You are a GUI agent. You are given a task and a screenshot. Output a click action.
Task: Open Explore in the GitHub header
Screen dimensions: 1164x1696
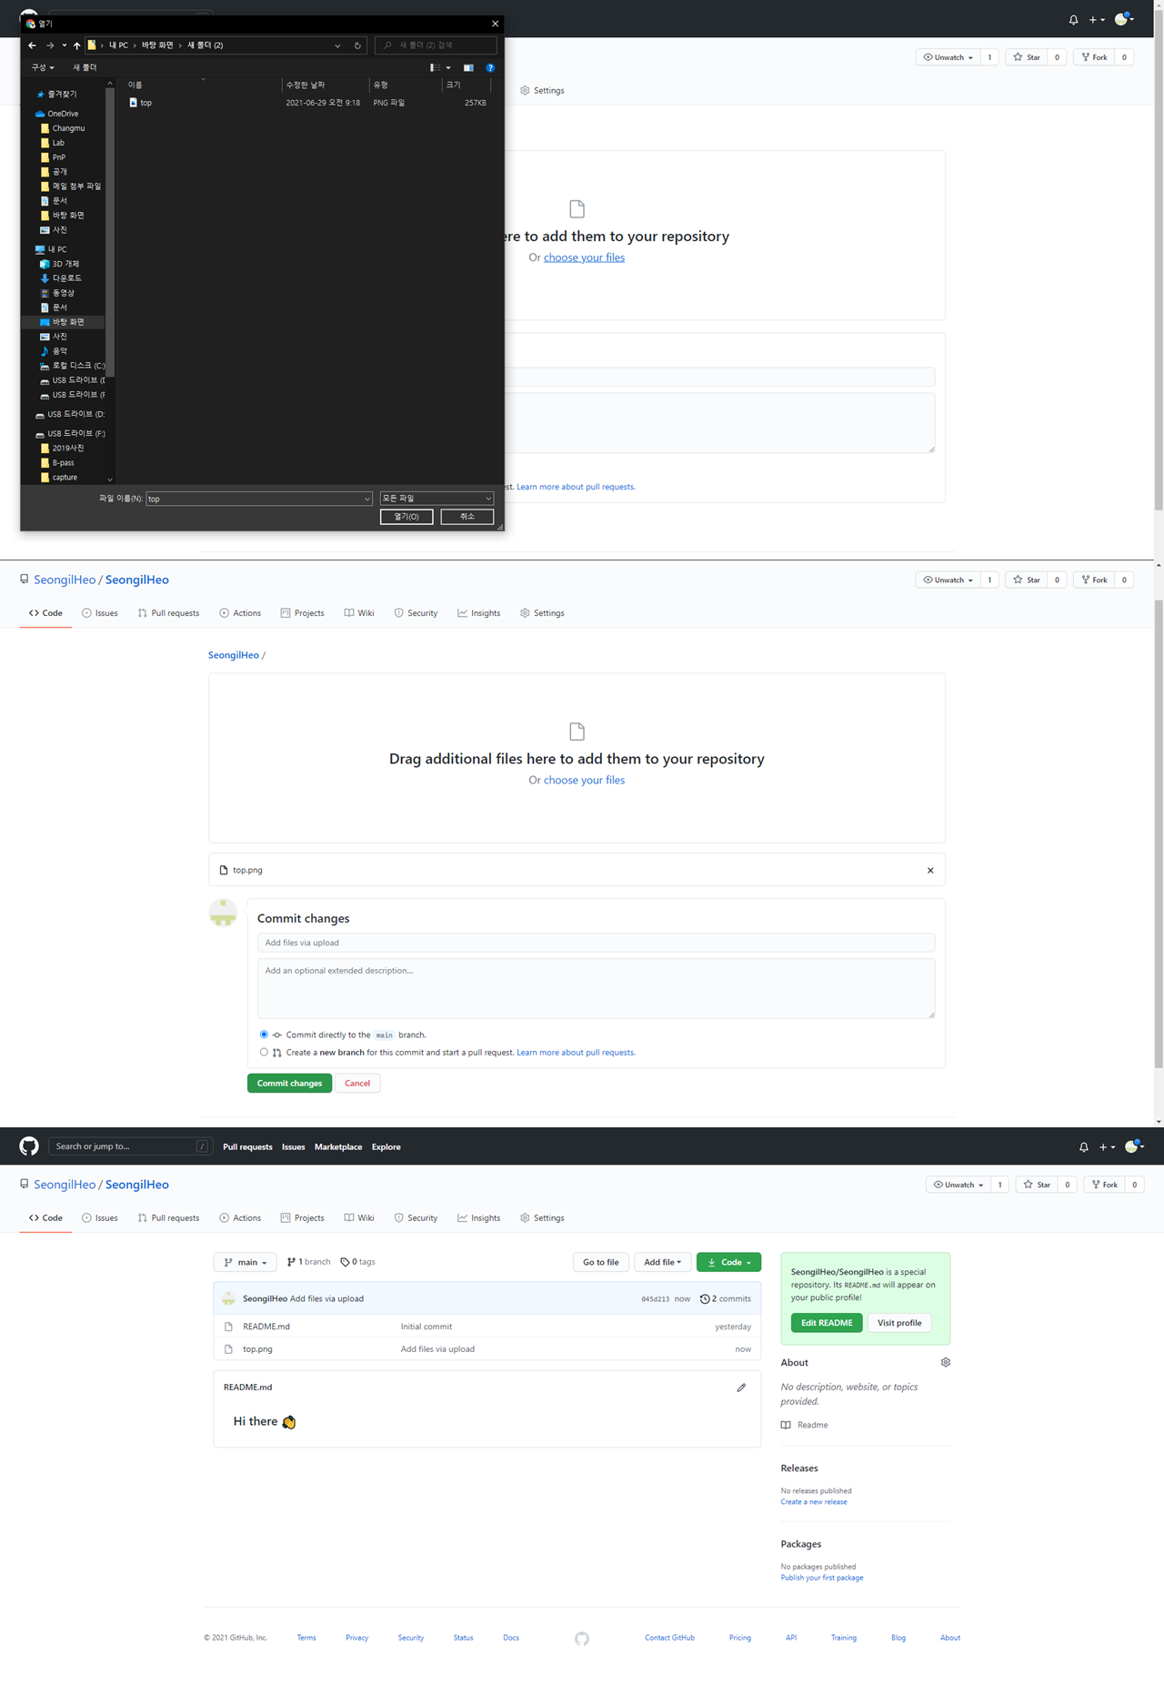pos(386,1147)
